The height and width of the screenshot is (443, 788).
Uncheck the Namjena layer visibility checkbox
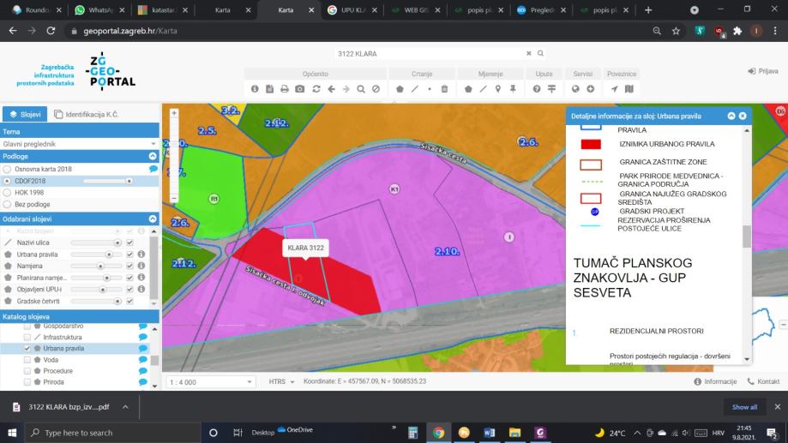point(129,266)
